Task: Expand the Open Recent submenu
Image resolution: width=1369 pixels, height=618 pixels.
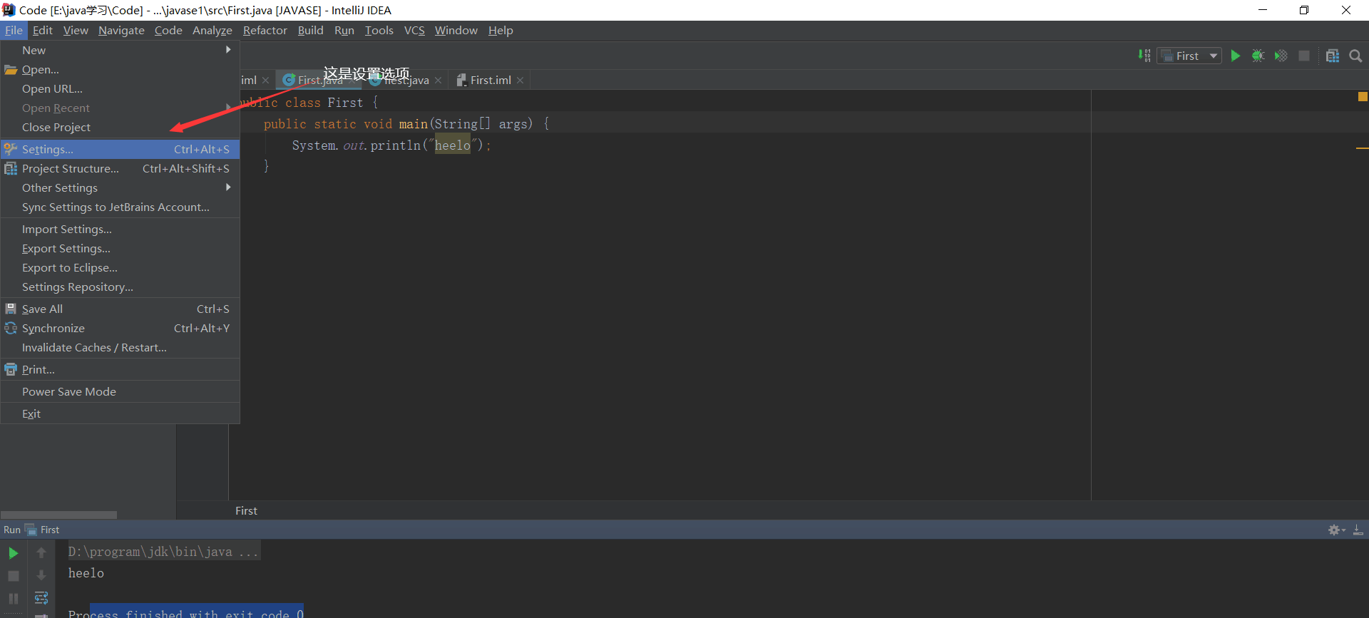Action: pyautogui.click(x=120, y=108)
